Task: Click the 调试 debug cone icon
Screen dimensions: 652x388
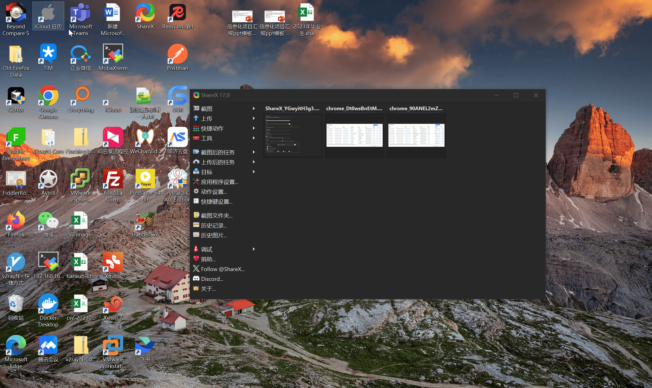Action: click(196, 249)
